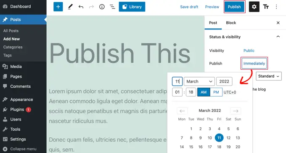Open the post details info icon
The height and width of the screenshot is (153, 286).
point(102,7)
